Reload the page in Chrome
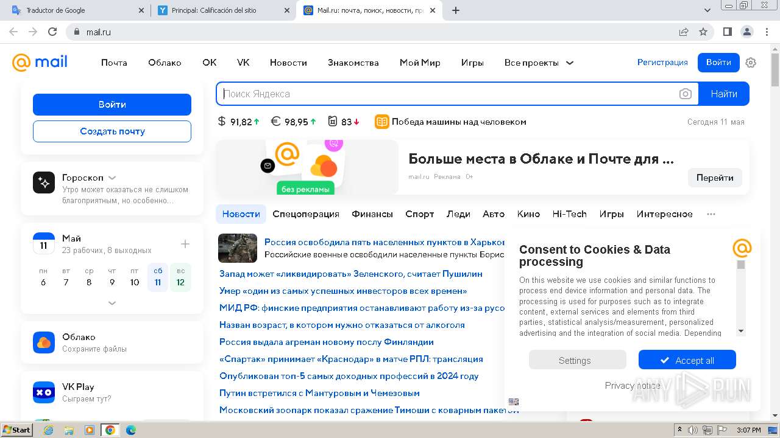Screen dimensions: 780x438 (x=52, y=32)
